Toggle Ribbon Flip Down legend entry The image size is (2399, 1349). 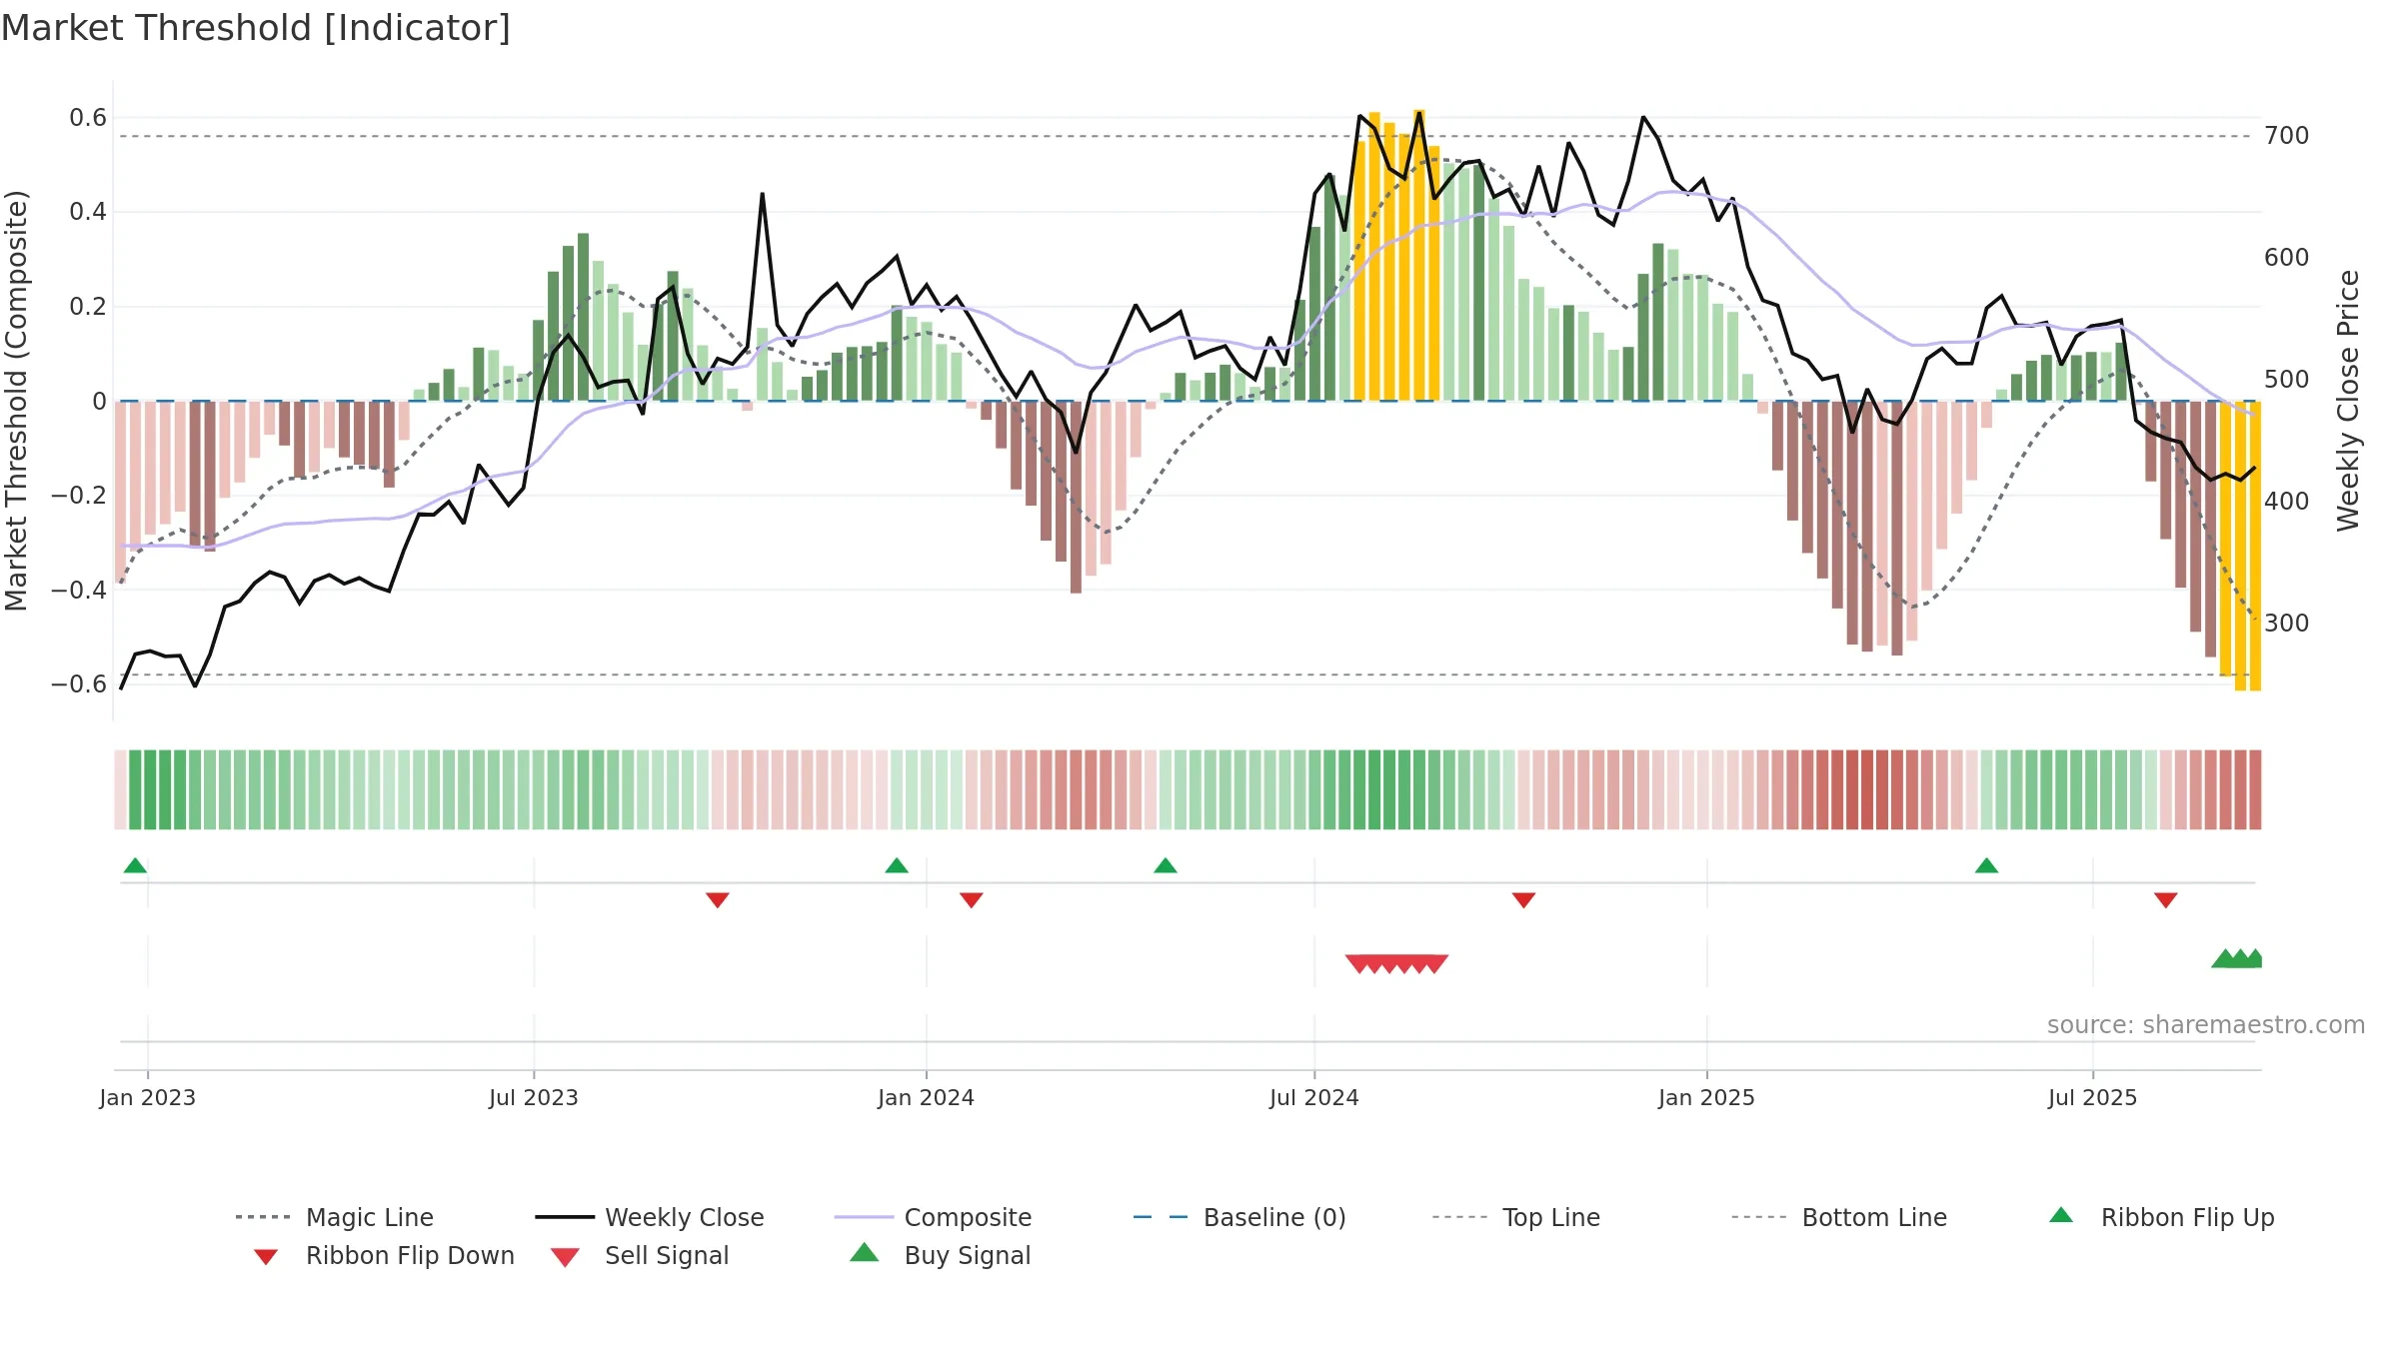[x=383, y=1256]
